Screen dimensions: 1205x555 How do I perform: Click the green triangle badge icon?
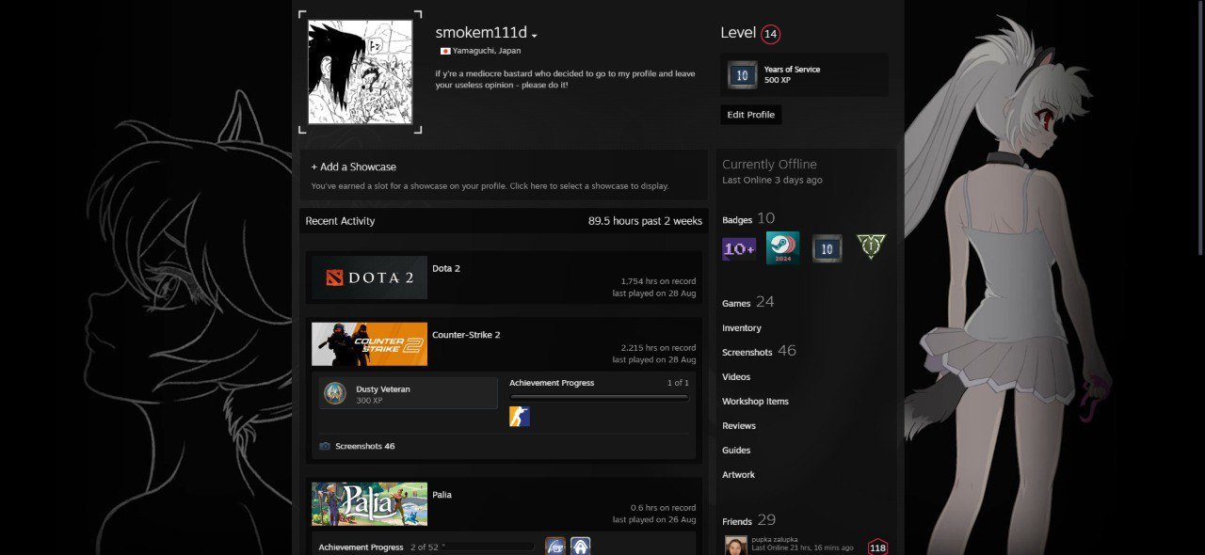[x=871, y=247]
